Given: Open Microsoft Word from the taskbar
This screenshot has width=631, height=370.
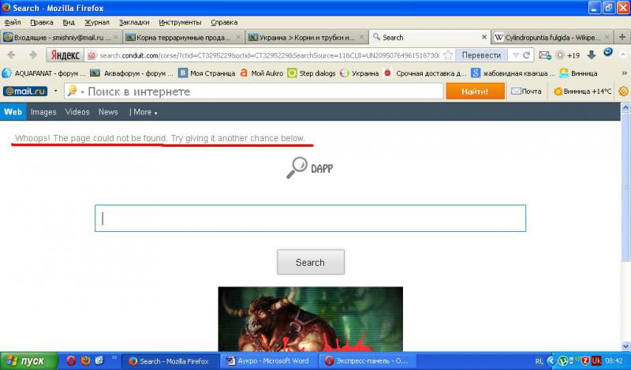Looking at the screenshot, I should 268,361.
